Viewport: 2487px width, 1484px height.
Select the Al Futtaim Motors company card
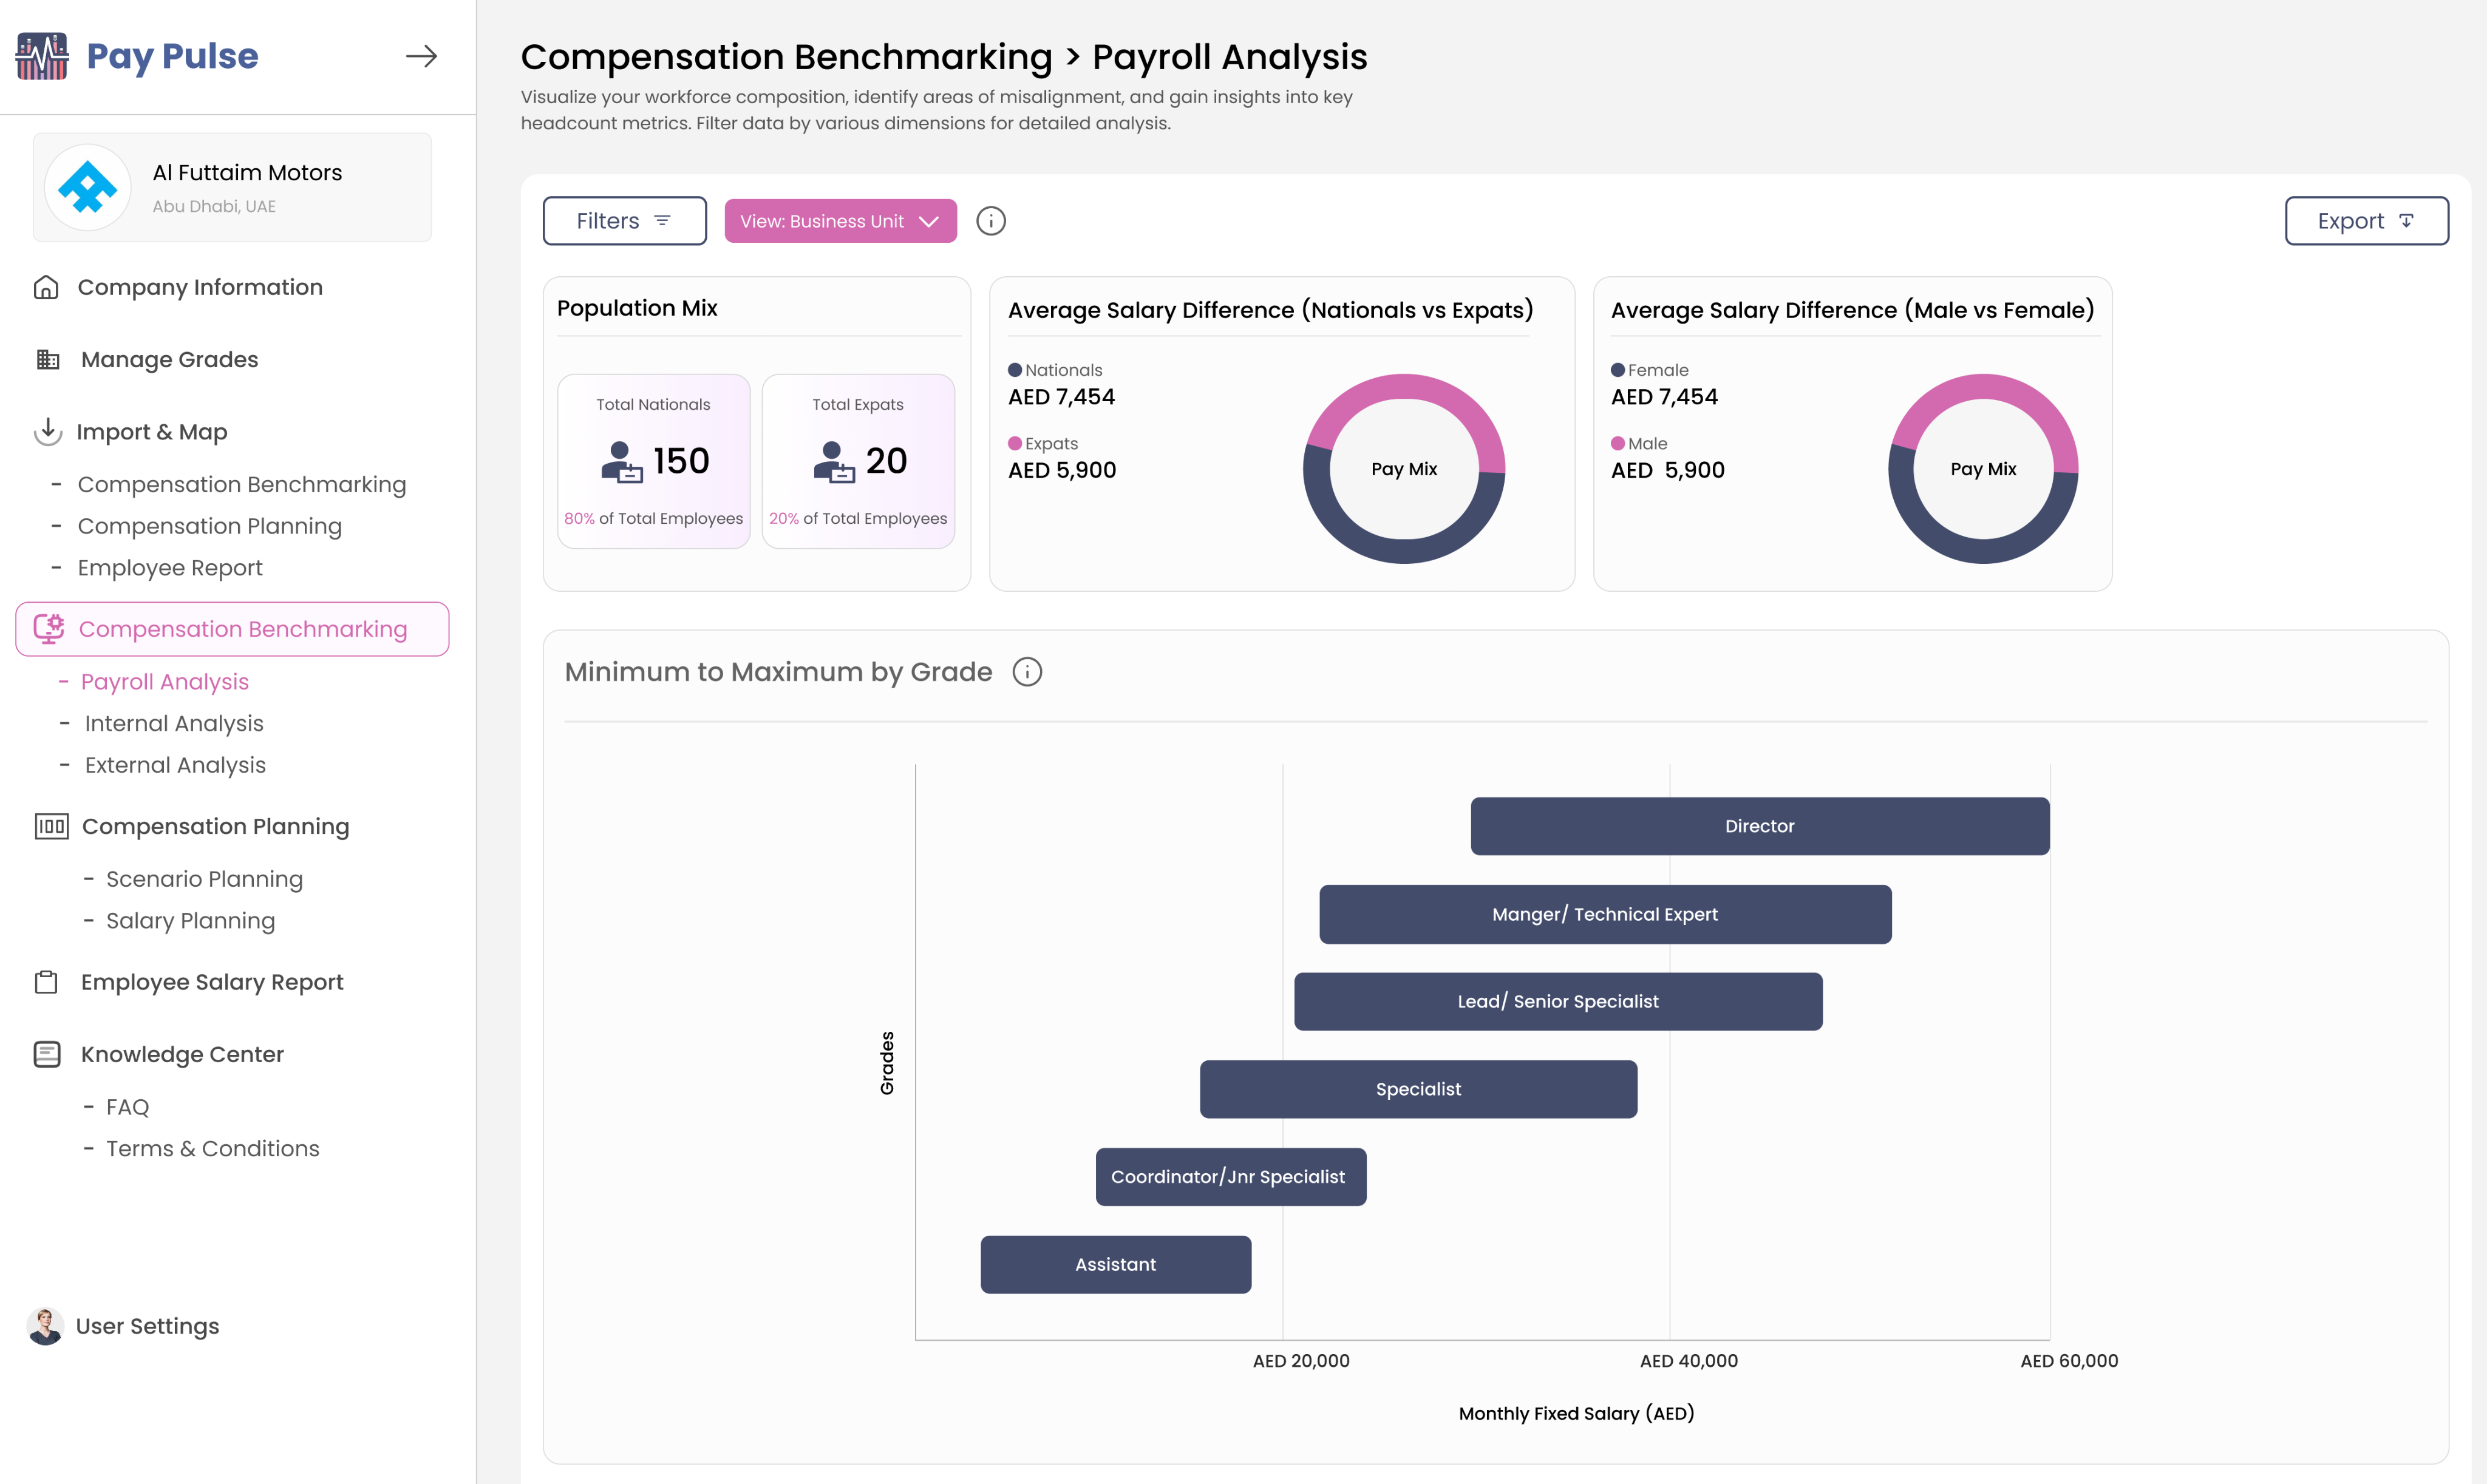(232, 188)
